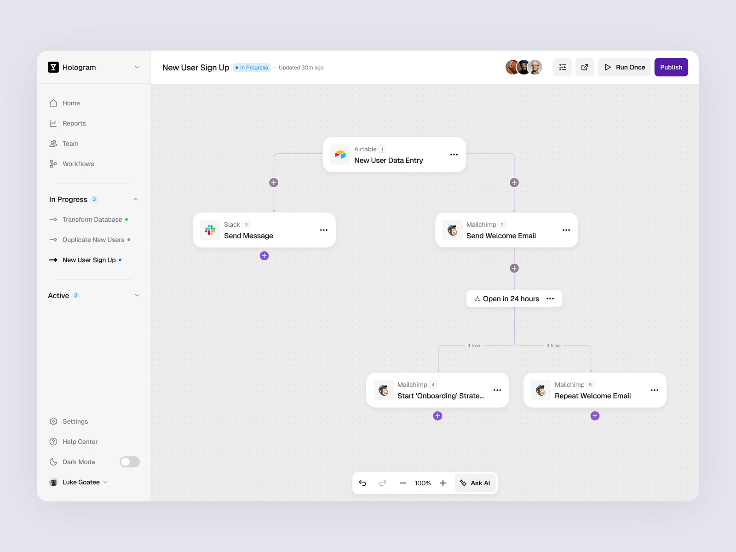Open the Luke Goatee account dropdown

pos(106,482)
